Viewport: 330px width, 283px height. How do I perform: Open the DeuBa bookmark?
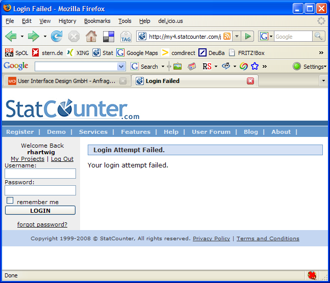(212, 53)
